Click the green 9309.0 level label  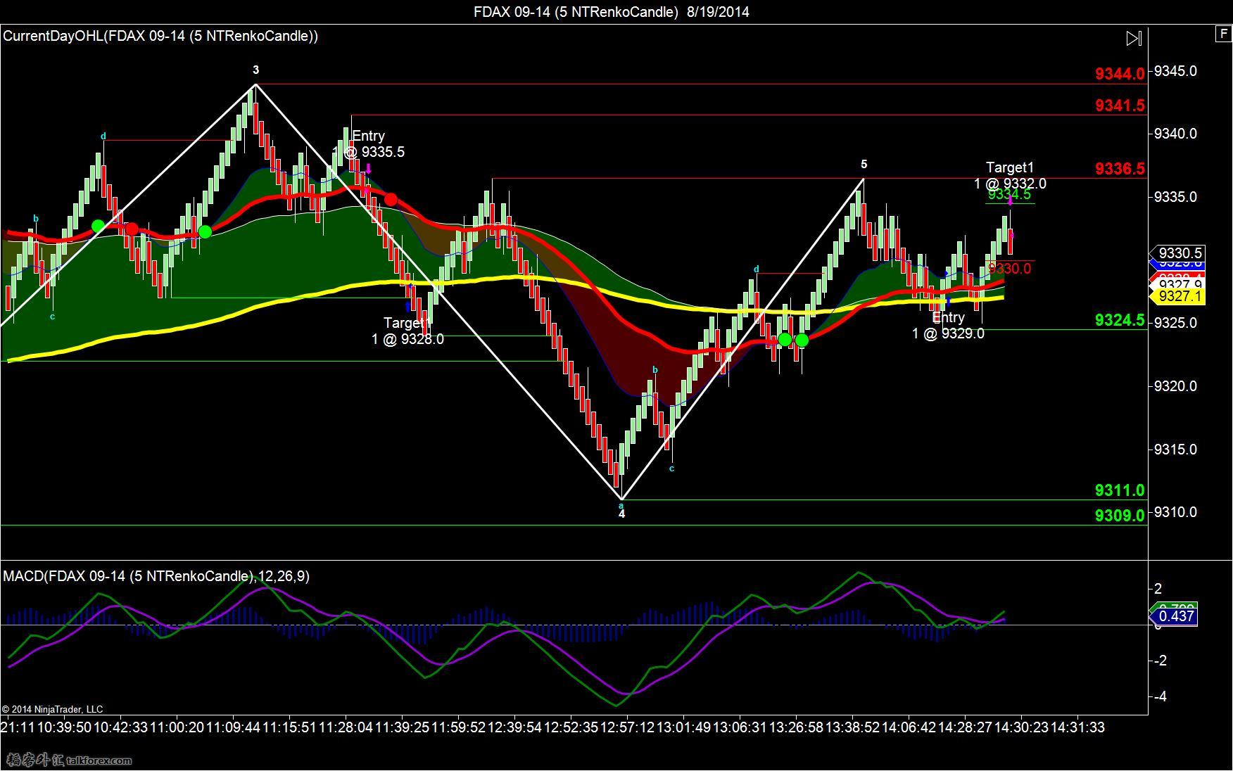click(x=1120, y=516)
